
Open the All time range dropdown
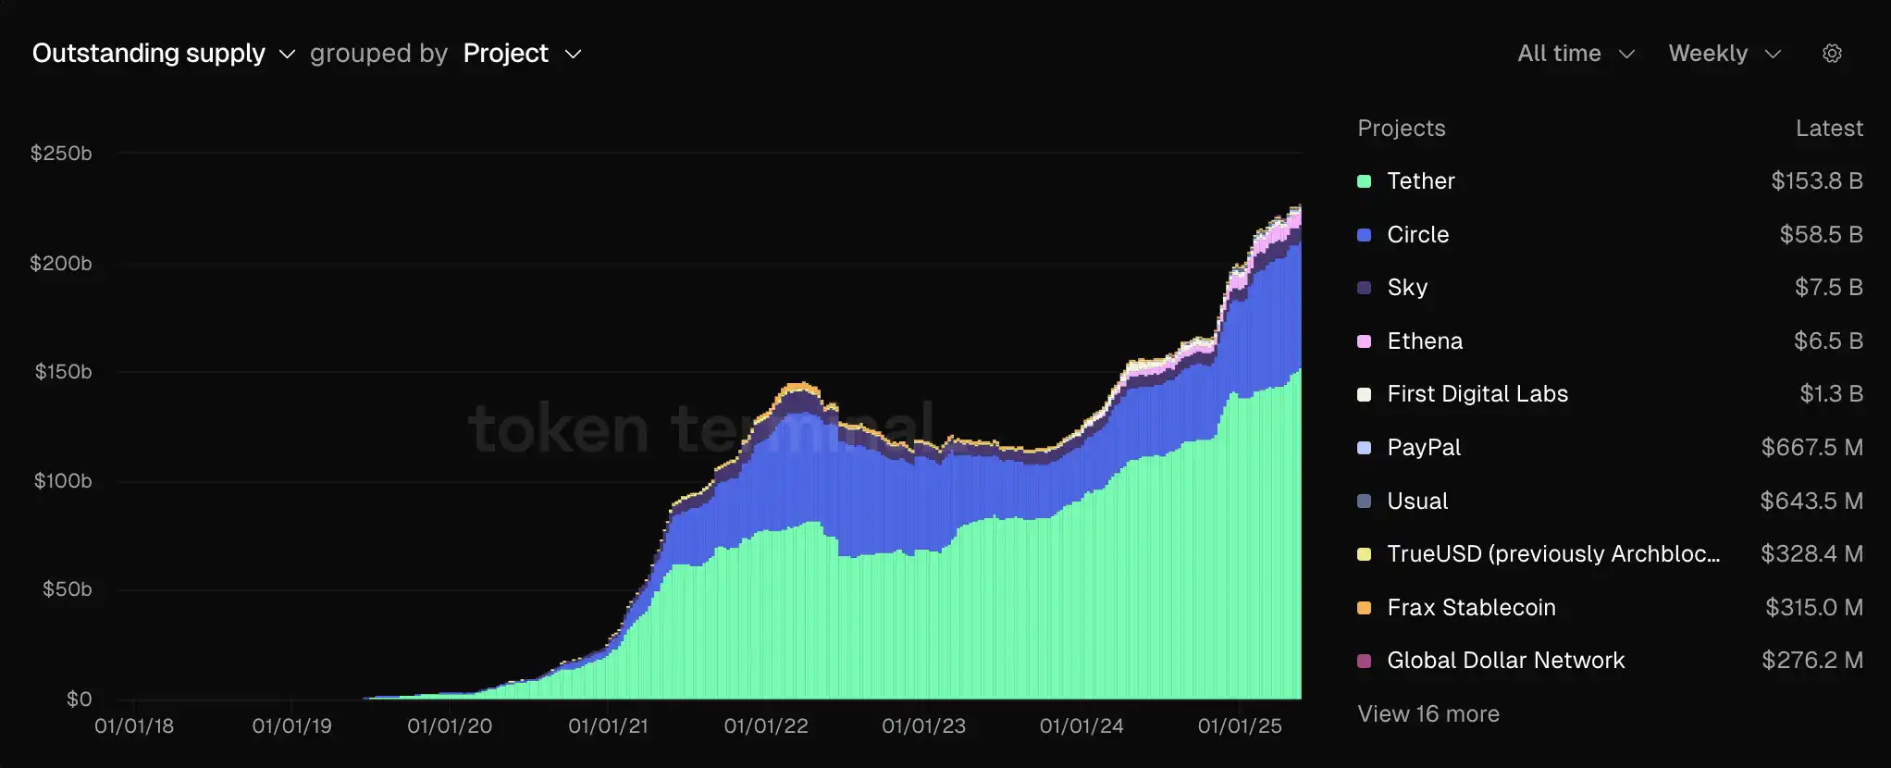1576,54
